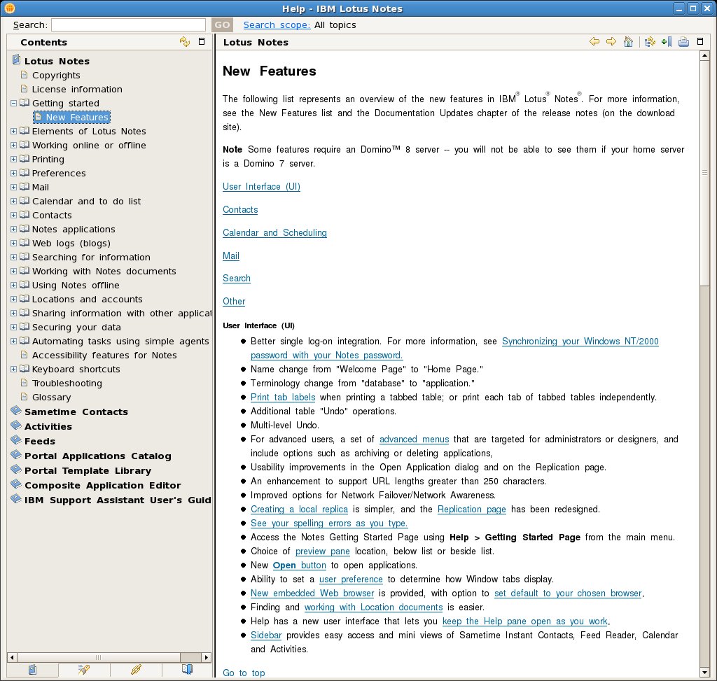Click the Go to top link
Viewport: 717px width, 681px height.
point(244,673)
